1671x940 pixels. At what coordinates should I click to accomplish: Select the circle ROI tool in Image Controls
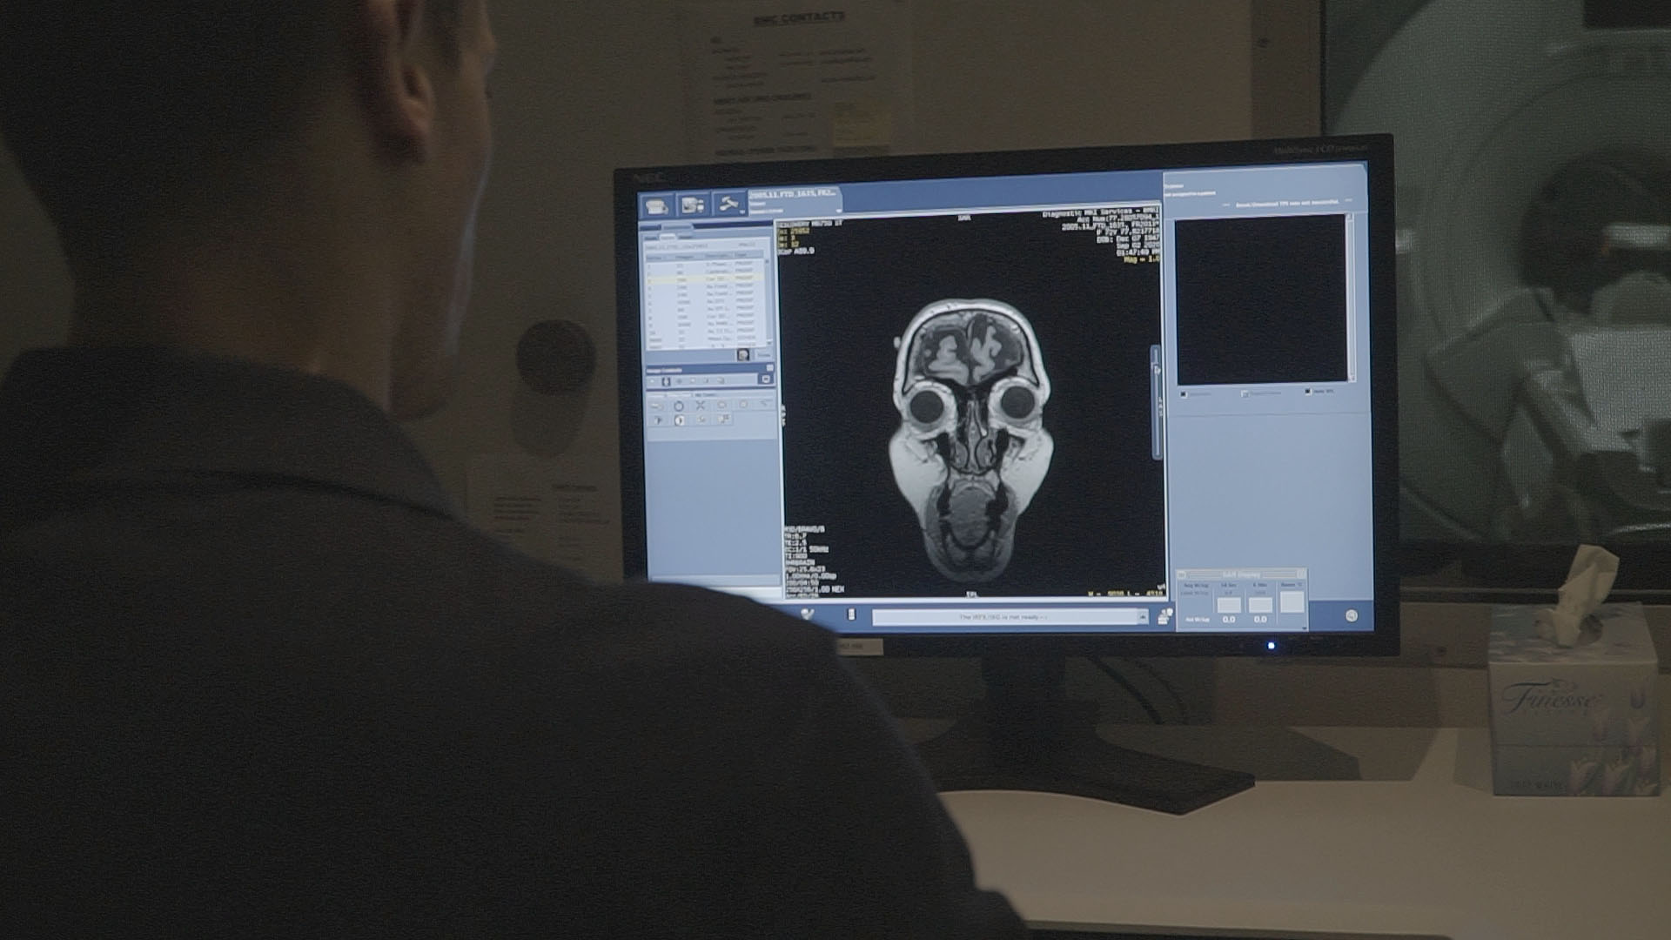(679, 406)
